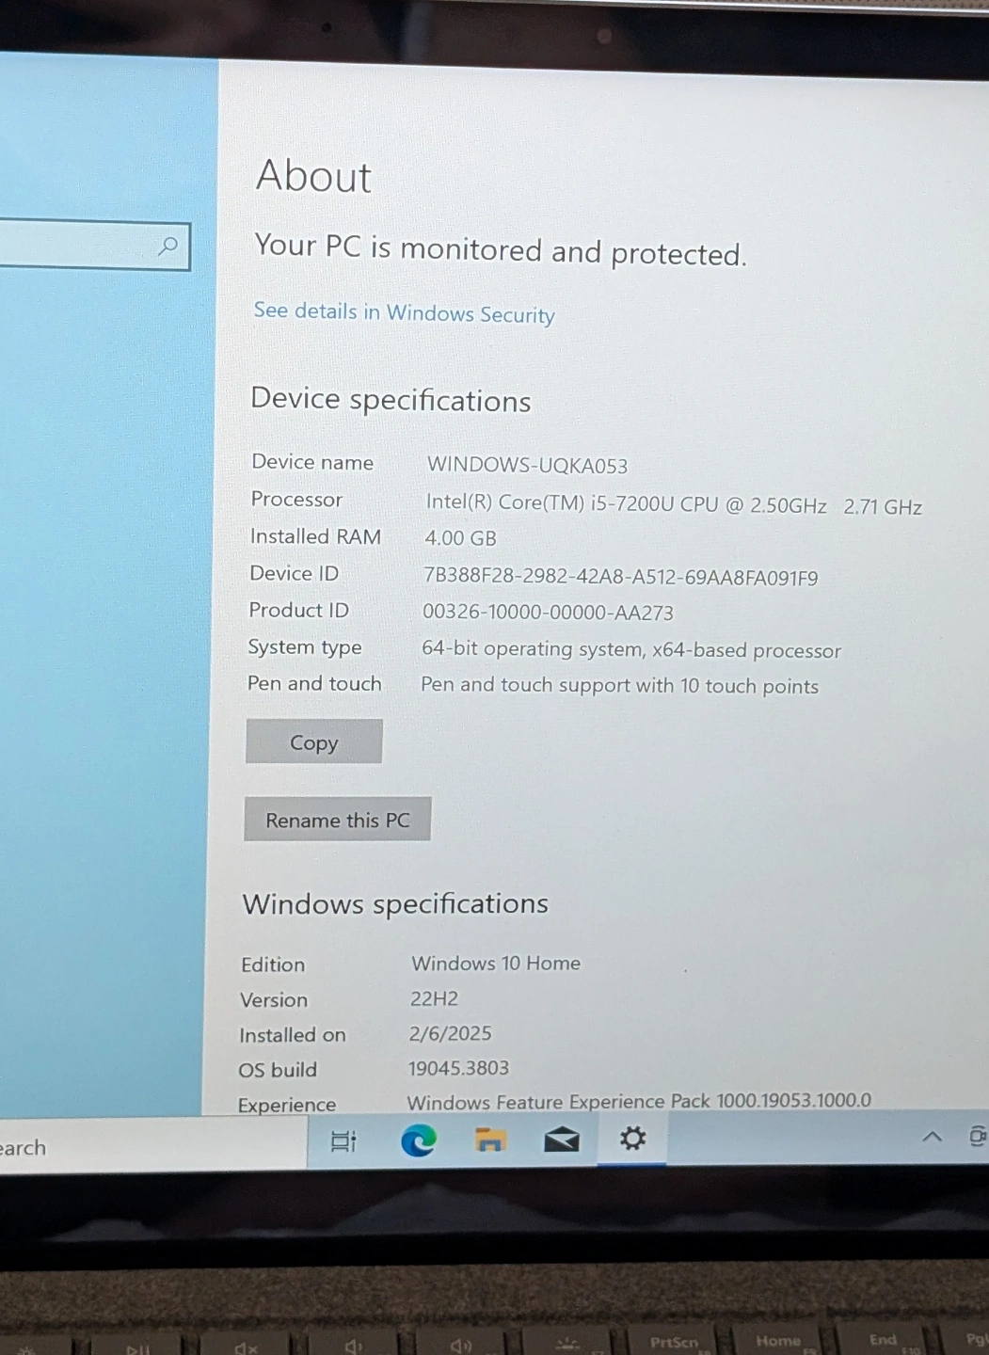This screenshot has height=1355, width=989.
Task: Click the Installed RAM label
Action: click(315, 536)
